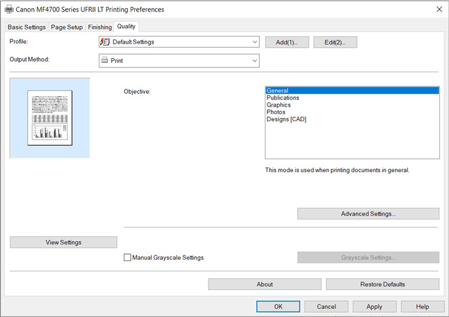Enable Manual Grayscale Settings checkbox
This screenshot has width=449, height=317.
pos(128,257)
